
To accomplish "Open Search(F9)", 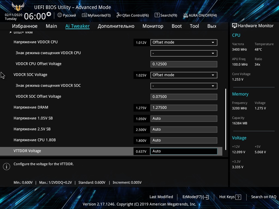I will [x=169, y=16].
